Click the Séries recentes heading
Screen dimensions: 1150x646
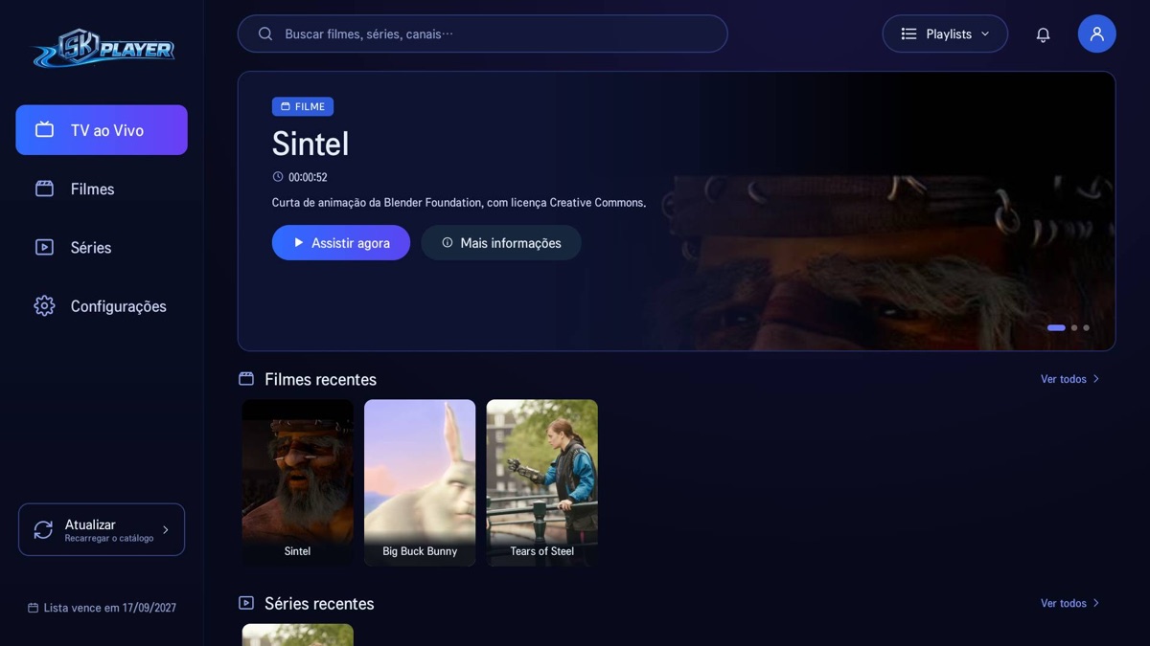pyautogui.click(x=319, y=603)
